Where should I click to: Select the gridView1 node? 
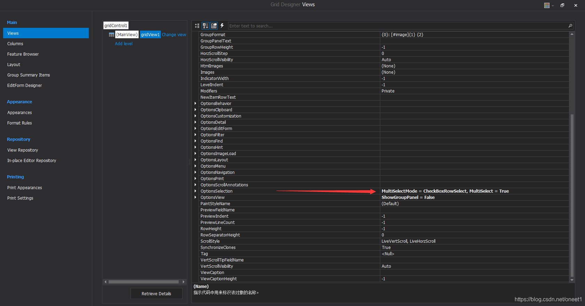click(150, 34)
